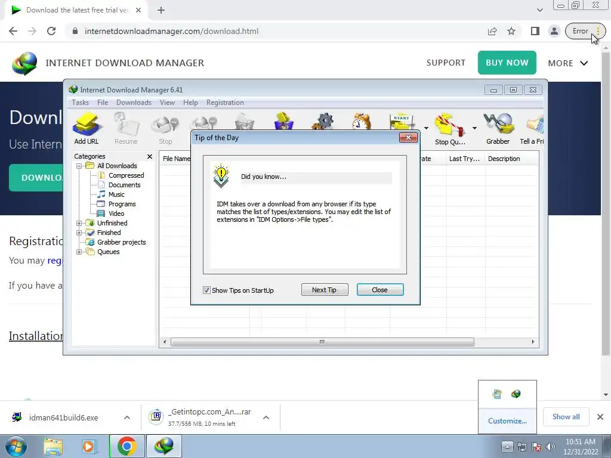611x458 pixels.
Task: Click the Tell a Friend toolbar icon
Action: click(532, 129)
